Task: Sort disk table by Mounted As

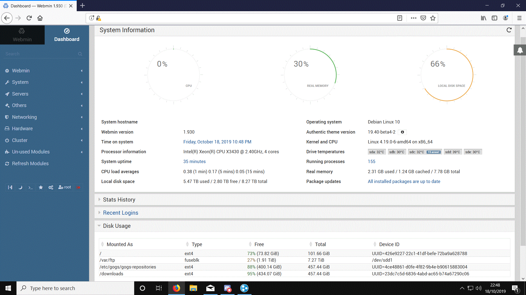Action: pos(119,244)
